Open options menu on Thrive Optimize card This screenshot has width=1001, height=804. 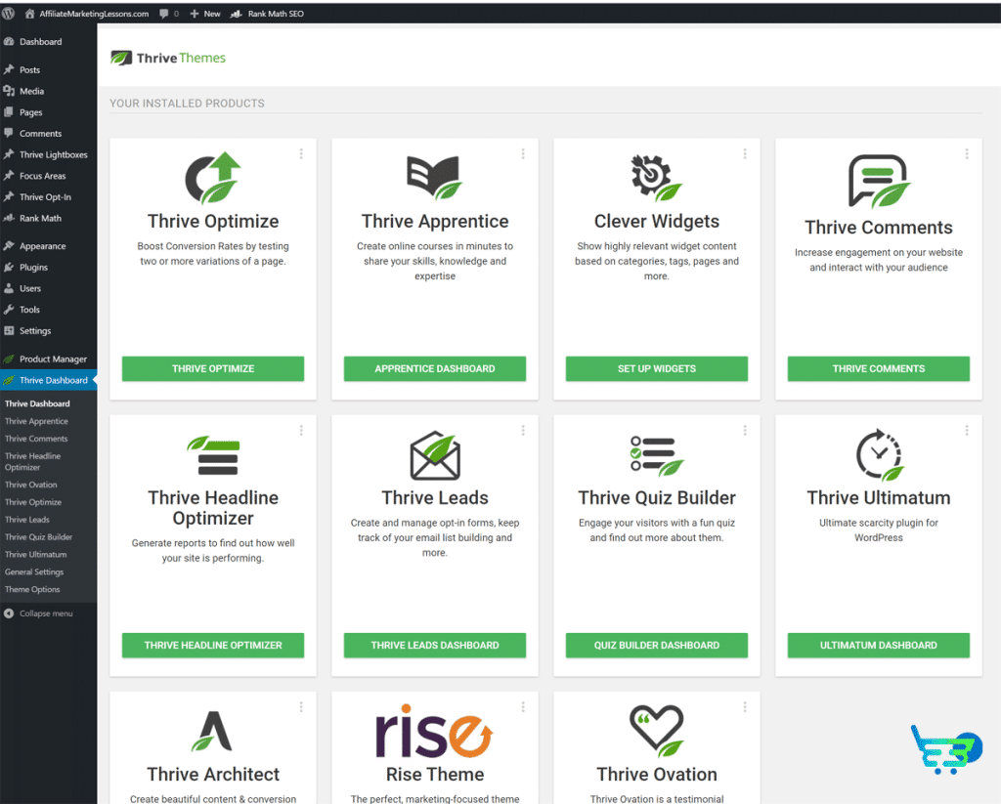[x=301, y=153]
